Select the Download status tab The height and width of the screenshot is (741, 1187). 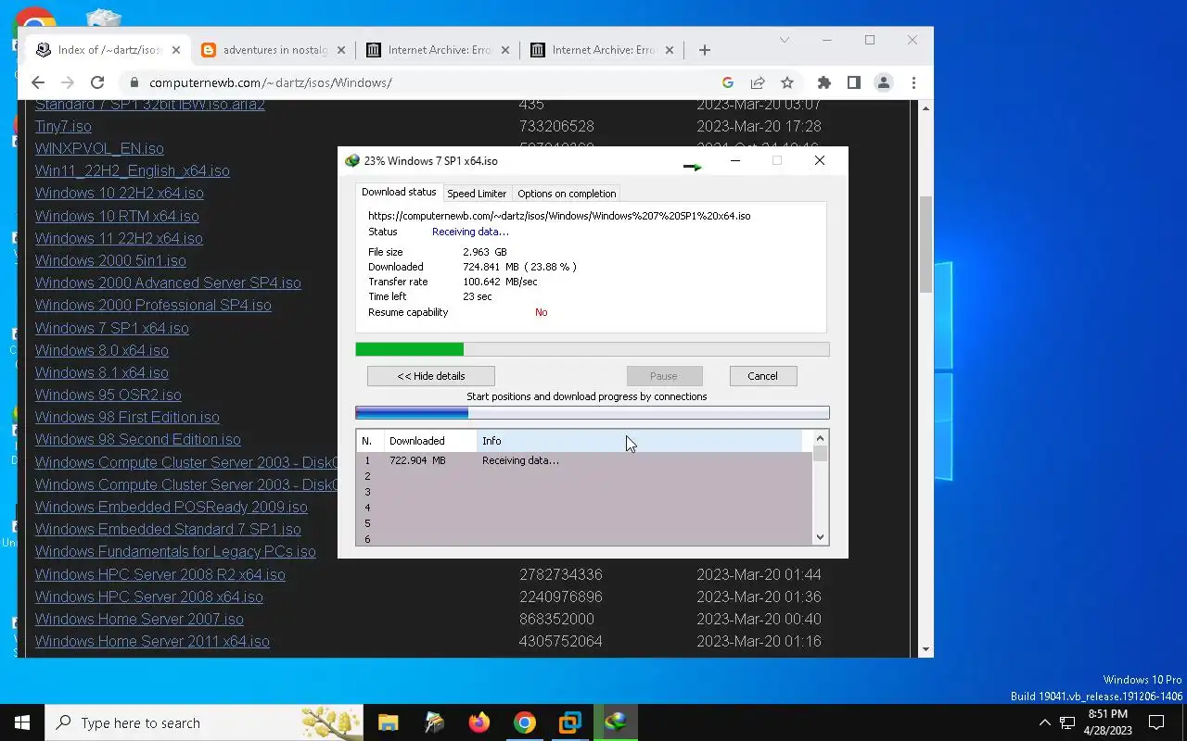(399, 192)
